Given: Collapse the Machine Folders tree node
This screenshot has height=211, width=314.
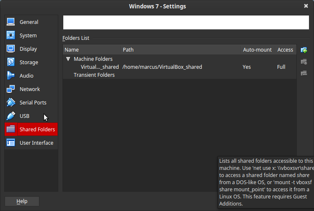Looking at the screenshot, I should 68,59.
